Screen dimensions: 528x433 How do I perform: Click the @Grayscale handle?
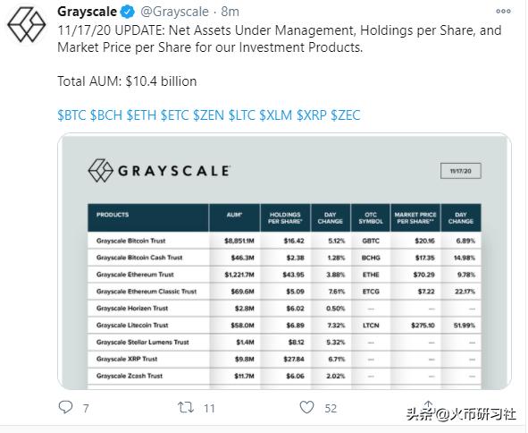pos(174,12)
